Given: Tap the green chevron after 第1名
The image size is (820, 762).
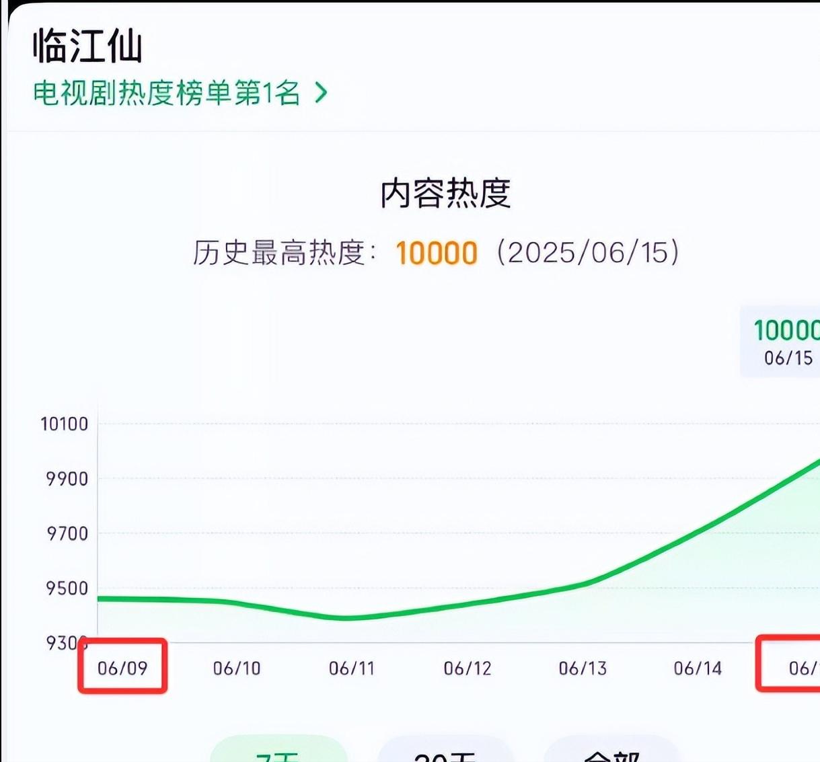Looking at the screenshot, I should pyautogui.click(x=321, y=93).
